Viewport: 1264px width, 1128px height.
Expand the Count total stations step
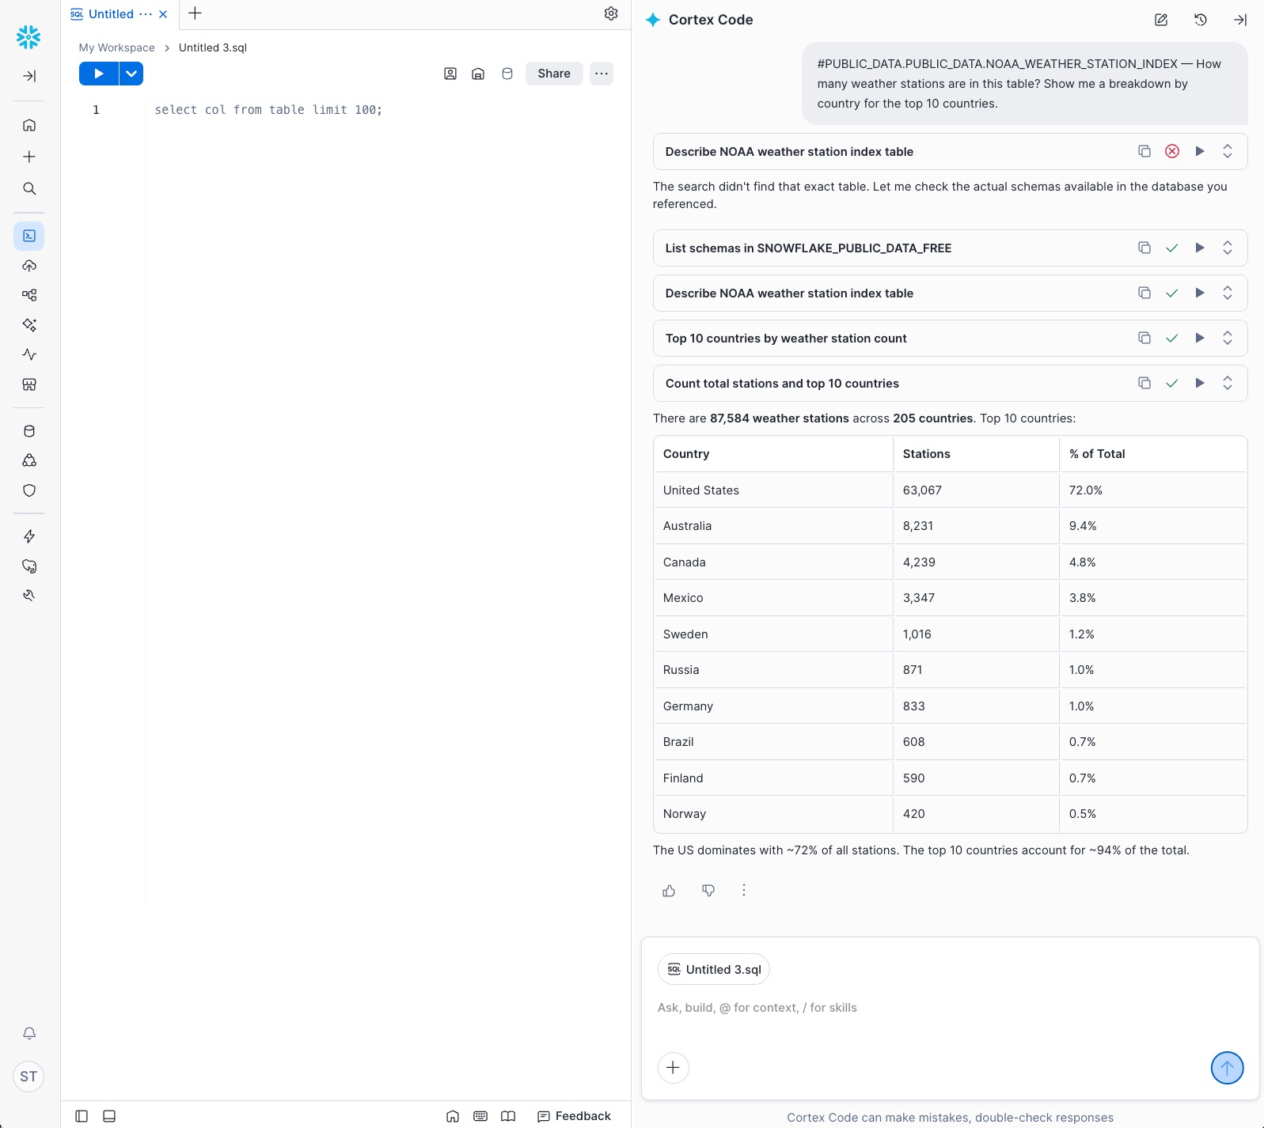point(1227,383)
